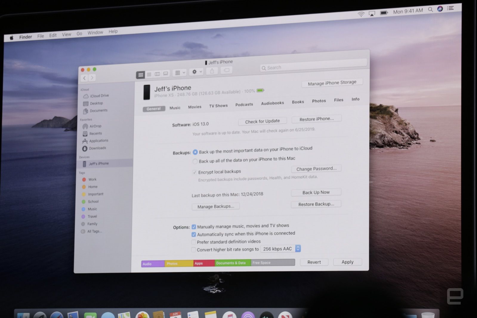477x318 pixels.
Task: Click the Revert button
Action: click(314, 262)
